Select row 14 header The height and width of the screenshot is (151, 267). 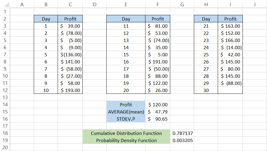pos(5,105)
